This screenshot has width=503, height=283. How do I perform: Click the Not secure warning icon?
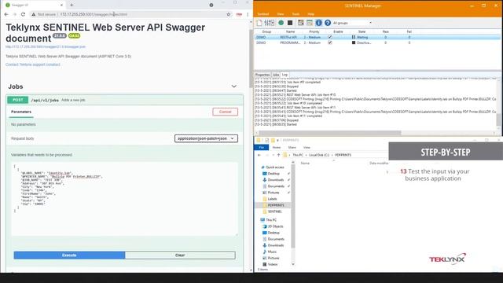pos(33,14)
